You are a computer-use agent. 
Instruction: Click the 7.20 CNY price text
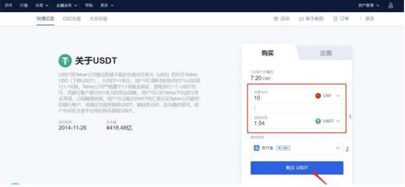click(x=260, y=78)
